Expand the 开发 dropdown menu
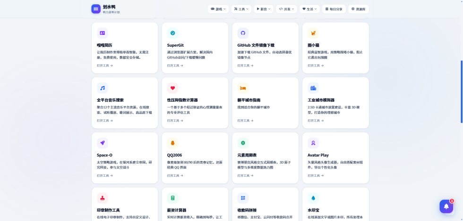Image resolution: width=463 pixels, height=221 pixels. tap(286, 9)
